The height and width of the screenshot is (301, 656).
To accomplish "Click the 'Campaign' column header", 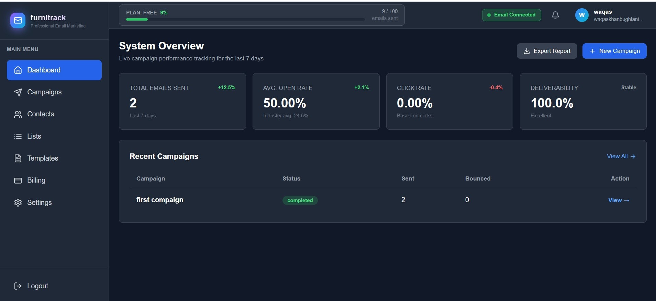I will [151, 178].
